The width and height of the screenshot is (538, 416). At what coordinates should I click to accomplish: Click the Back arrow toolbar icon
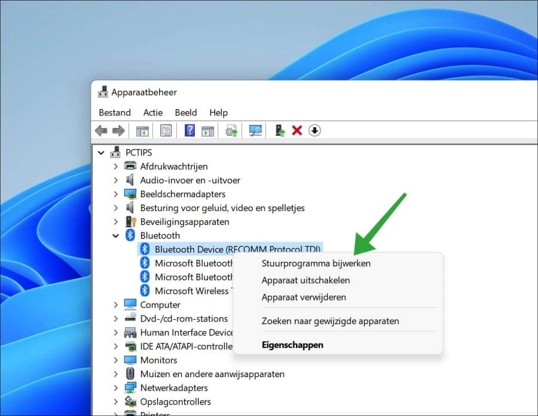(x=101, y=131)
